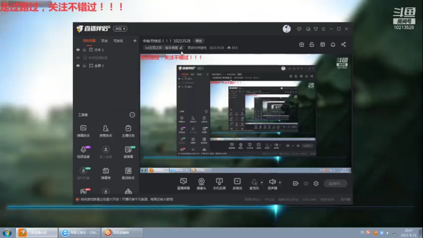Click the system tray volume icon
This screenshot has height=238, width=423.
click(388, 233)
